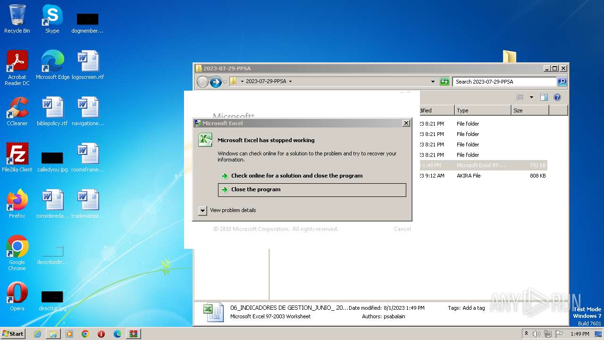Click the folder icon in the address bar
604x340 pixels.
233,81
